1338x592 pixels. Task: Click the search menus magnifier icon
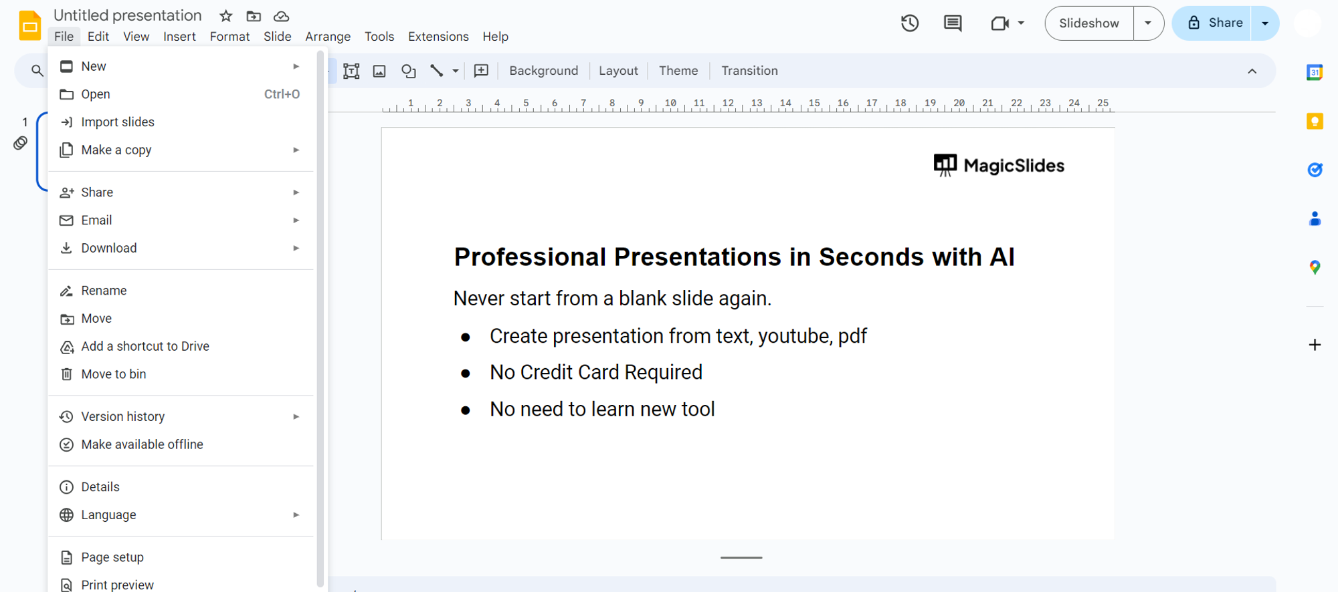coord(37,70)
